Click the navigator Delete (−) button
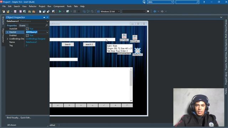This screenshot has height=128, width=228. [x=81, y=105]
